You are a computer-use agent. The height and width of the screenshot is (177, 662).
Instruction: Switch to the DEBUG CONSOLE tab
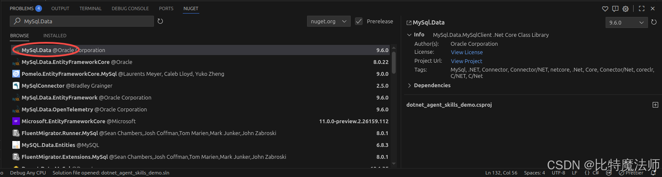point(130,8)
